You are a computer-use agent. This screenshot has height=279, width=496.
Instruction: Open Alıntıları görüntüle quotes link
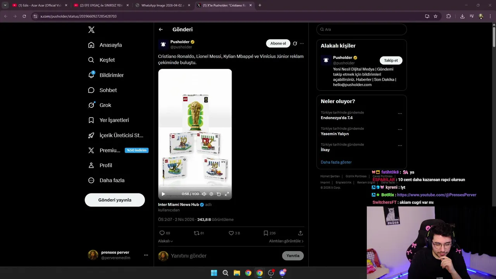coord(286,241)
